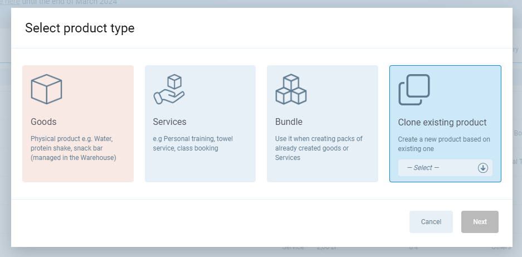
Task: Click the Services description mentioning personal training
Action: [x=192, y=143]
